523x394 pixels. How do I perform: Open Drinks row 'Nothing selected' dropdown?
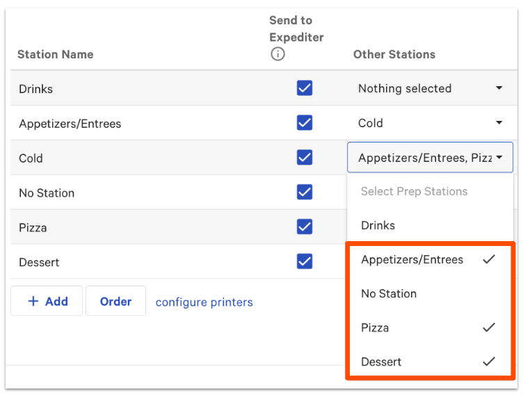pyautogui.click(x=429, y=88)
